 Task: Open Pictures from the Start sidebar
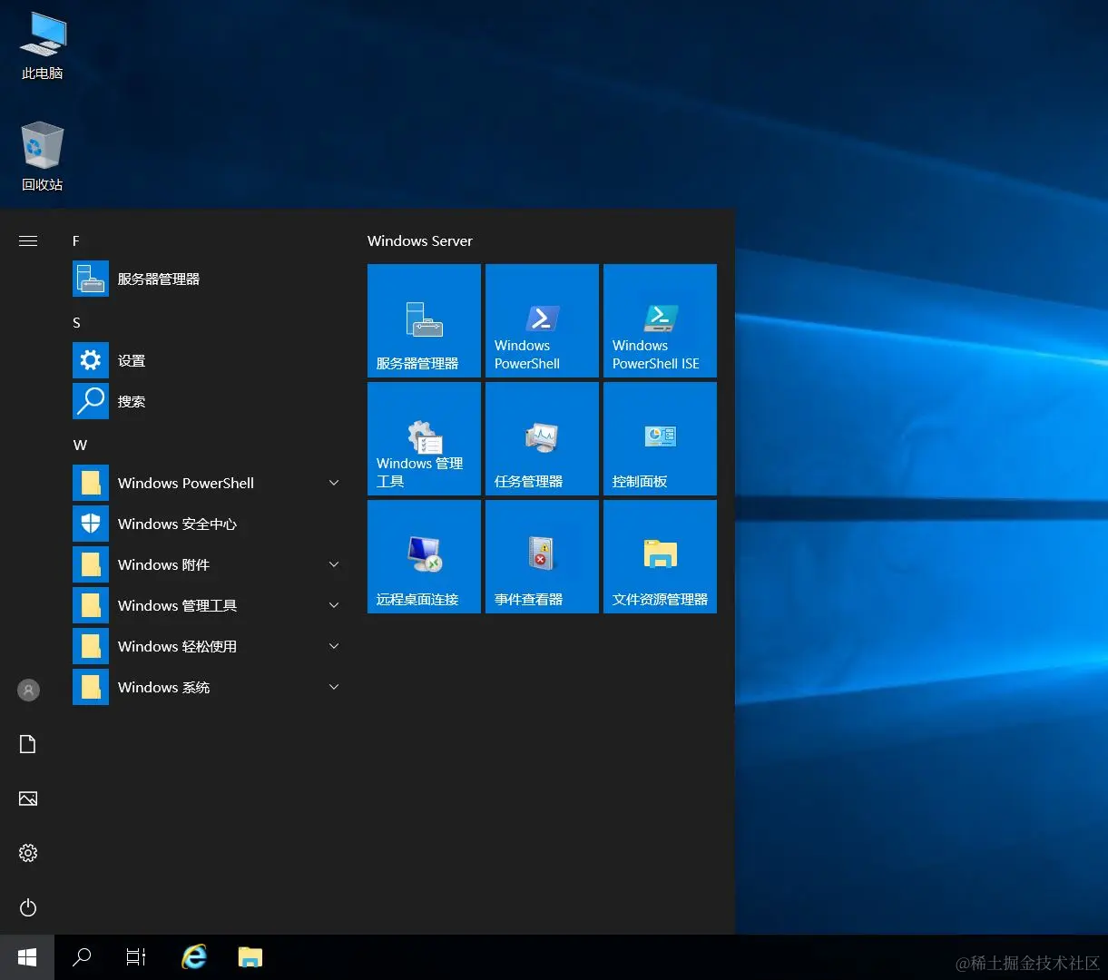click(x=28, y=799)
